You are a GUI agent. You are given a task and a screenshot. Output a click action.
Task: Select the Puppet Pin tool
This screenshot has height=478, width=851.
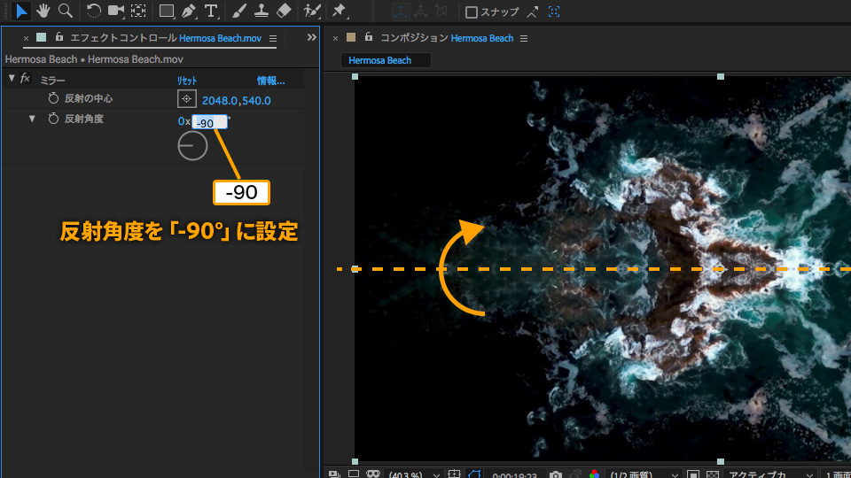[339, 11]
